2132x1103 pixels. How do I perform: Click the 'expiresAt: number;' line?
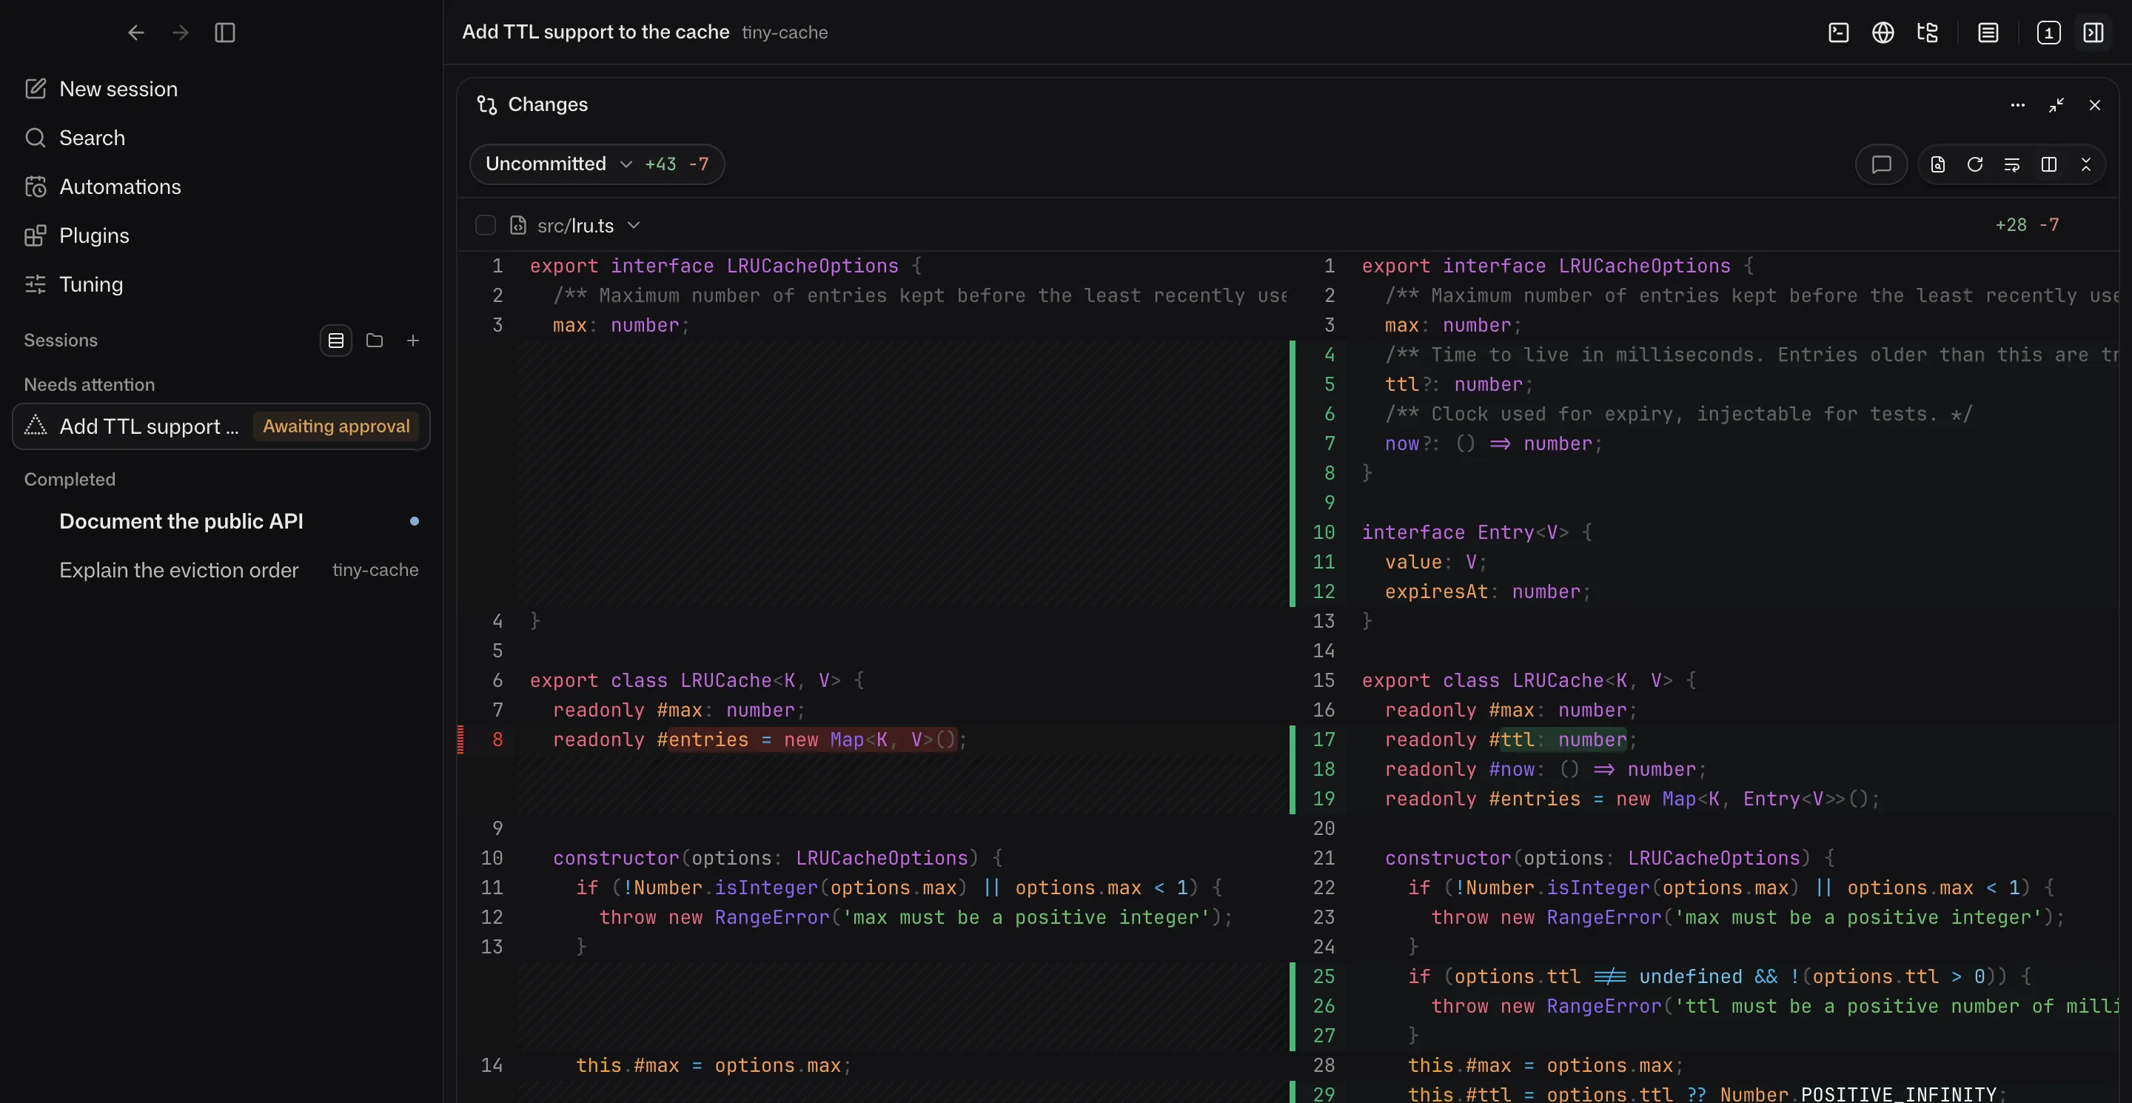tap(1487, 591)
